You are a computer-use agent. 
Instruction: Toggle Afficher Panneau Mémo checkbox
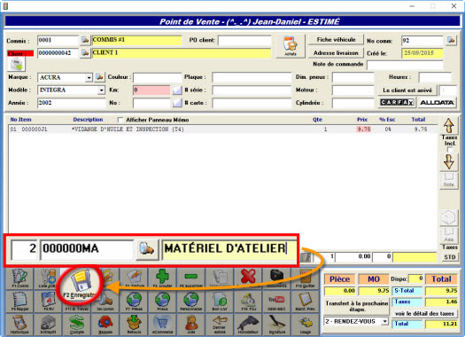(x=120, y=120)
